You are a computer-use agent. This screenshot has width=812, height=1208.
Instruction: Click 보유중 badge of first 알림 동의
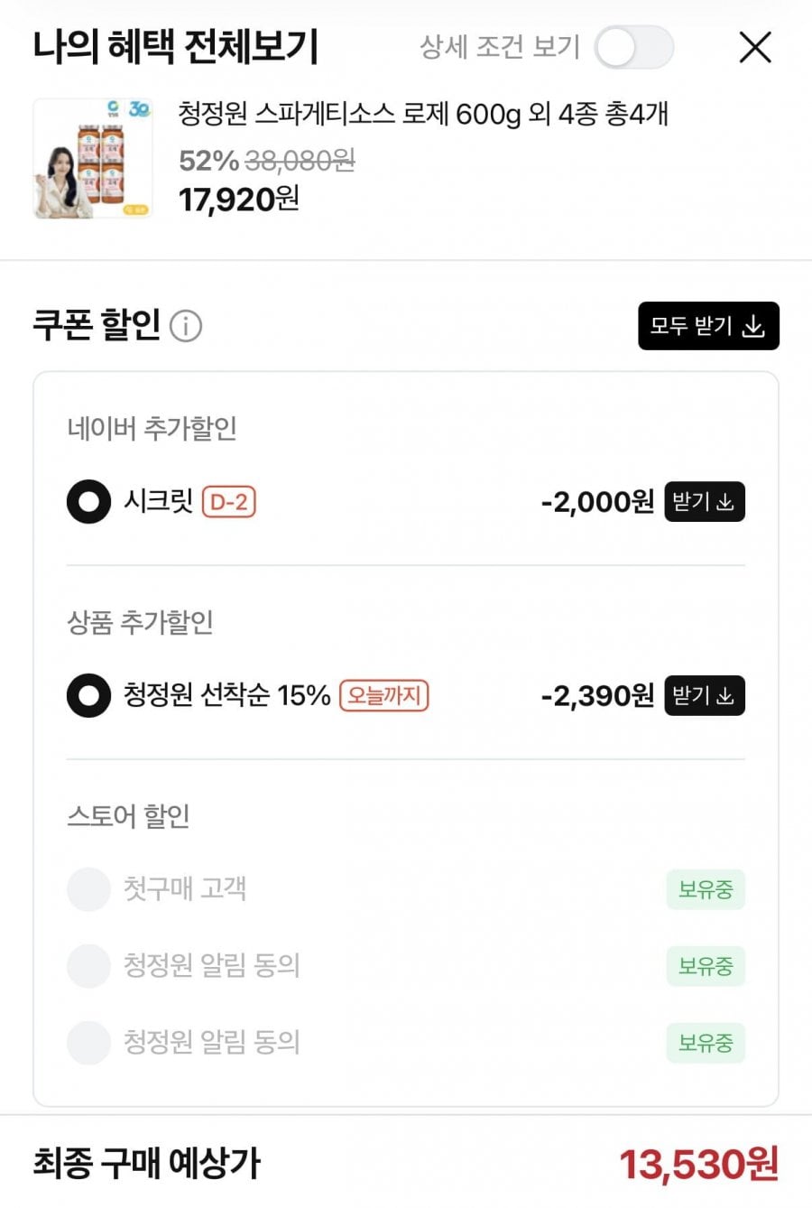[x=706, y=966]
